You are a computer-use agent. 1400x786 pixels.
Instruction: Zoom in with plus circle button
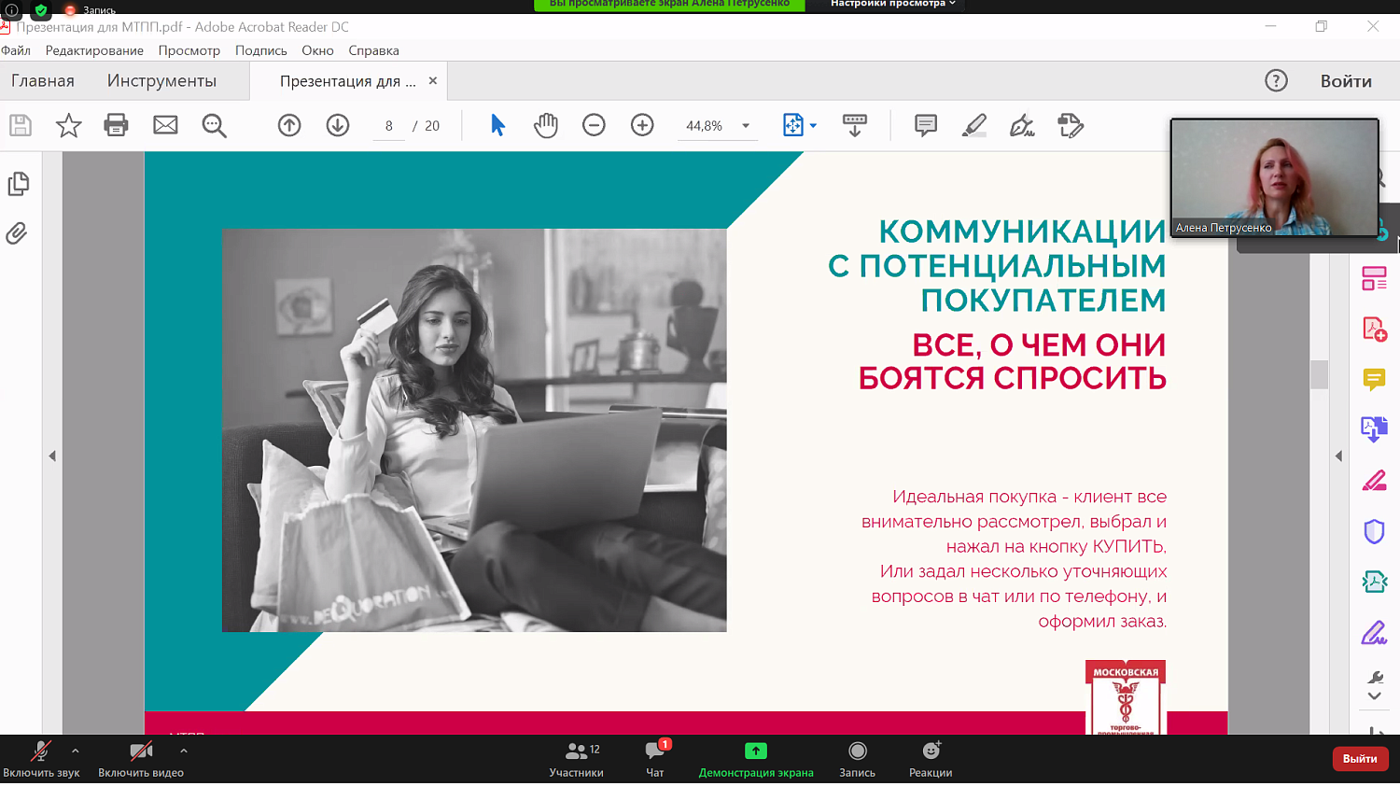click(642, 125)
